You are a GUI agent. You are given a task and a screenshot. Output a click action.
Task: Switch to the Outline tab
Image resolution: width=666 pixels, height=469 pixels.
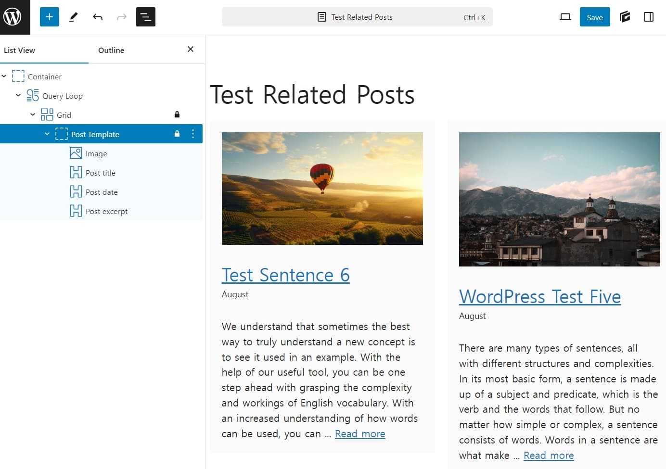(111, 50)
